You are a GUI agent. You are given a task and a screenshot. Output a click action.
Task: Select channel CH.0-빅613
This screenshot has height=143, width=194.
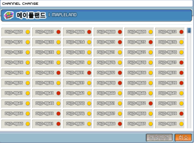tap(108, 42)
